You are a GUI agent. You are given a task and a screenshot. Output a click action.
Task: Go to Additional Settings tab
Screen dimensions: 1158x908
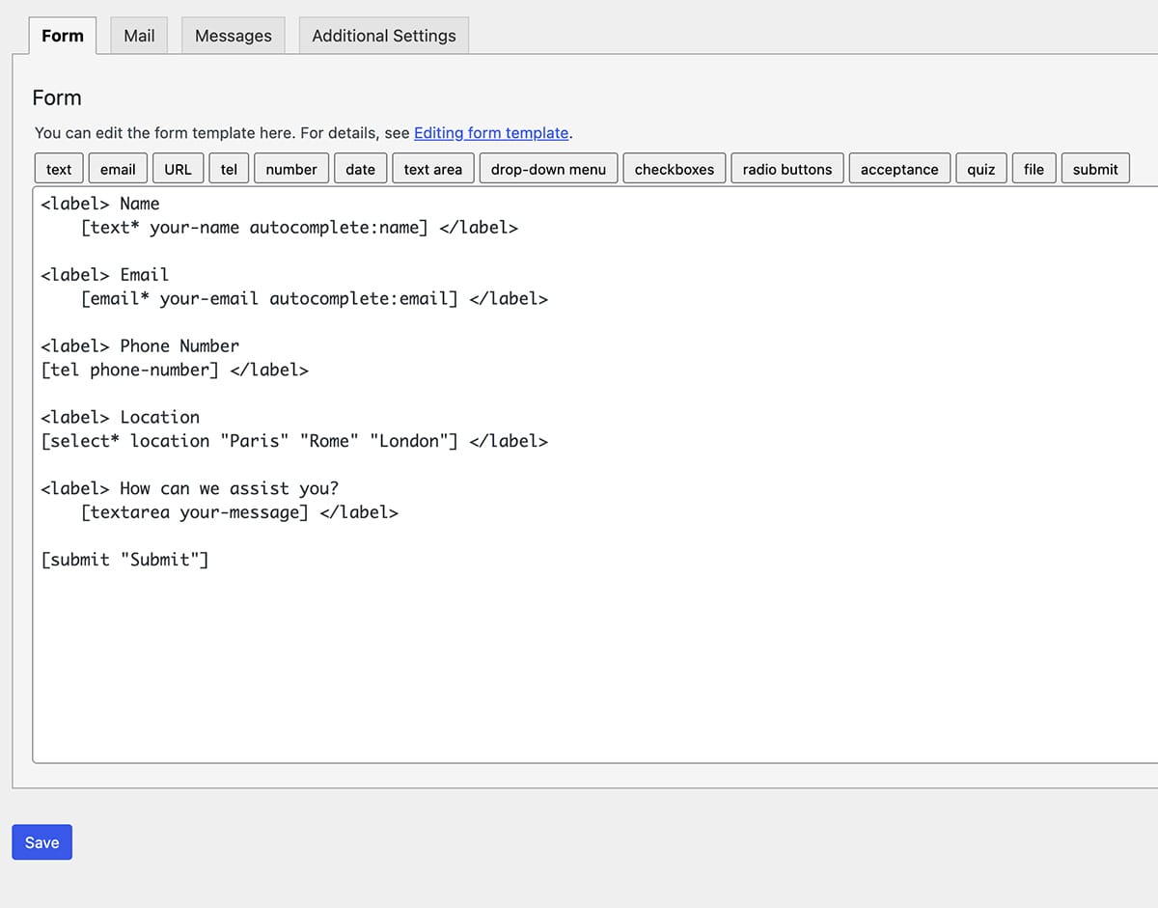383,36
